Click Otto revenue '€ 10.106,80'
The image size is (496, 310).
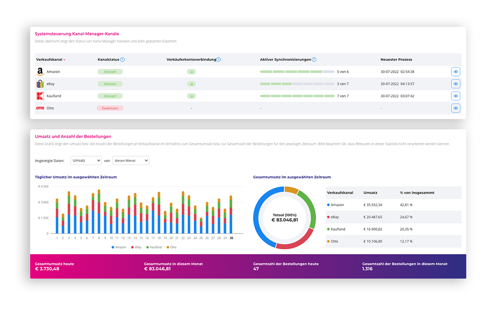[x=373, y=241]
